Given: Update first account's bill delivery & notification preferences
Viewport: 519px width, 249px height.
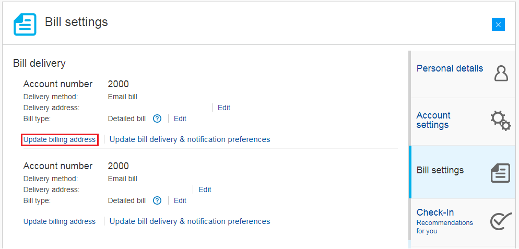Looking at the screenshot, I should [190, 139].
